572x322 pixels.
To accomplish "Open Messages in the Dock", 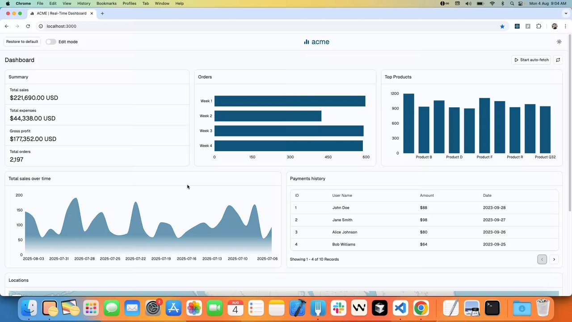I will click(x=112, y=308).
